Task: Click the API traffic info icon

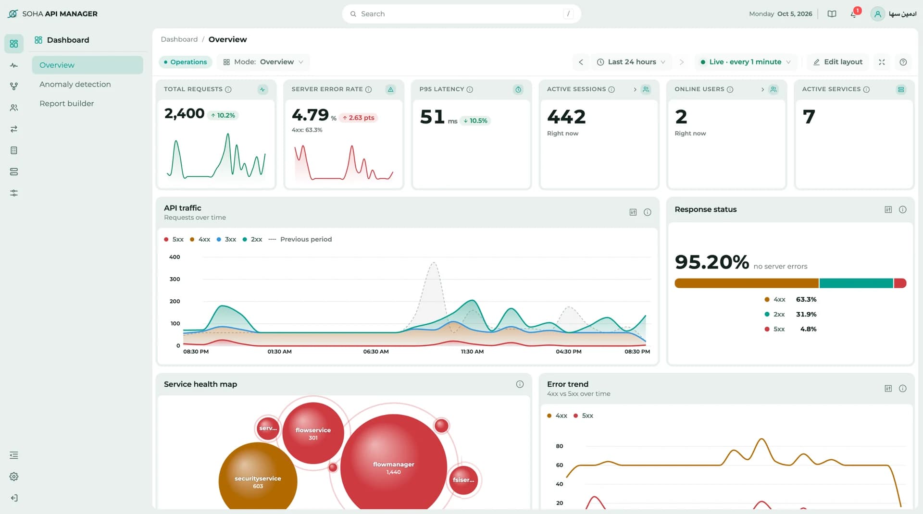Action: coord(648,212)
